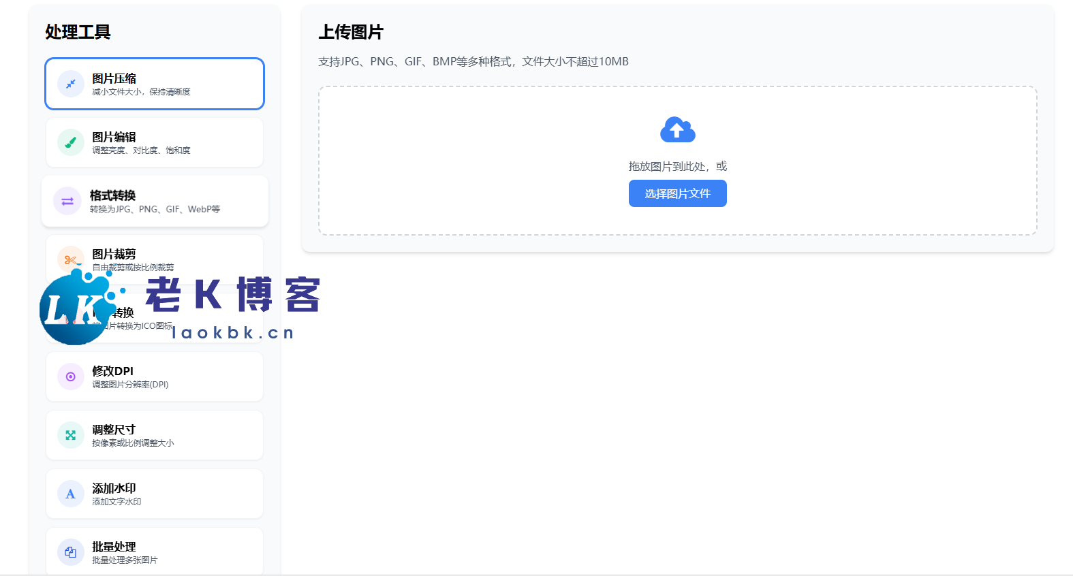The height and width of the screenshot is (576, 1073).
Task: Click the blue cloud upload icon
Action: click(x=677, y=129)
